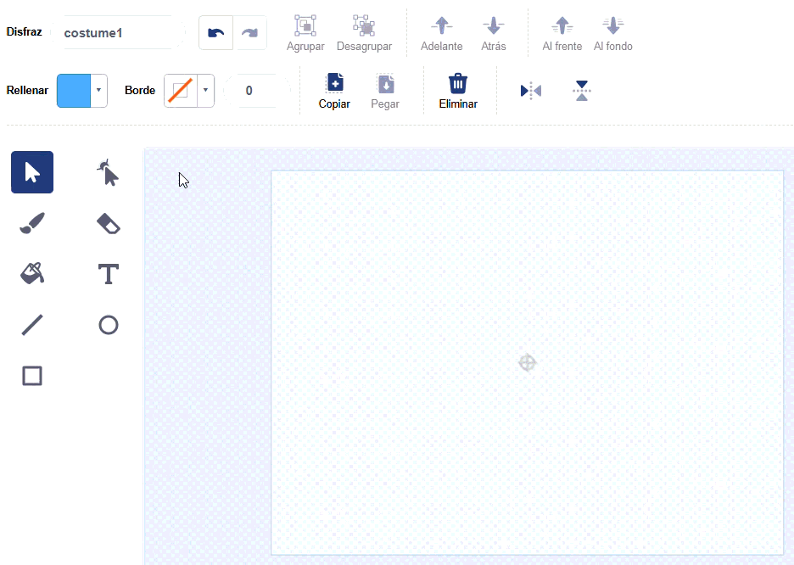Open the Rellenar fill color dropdown arrow

click(98, 91)
